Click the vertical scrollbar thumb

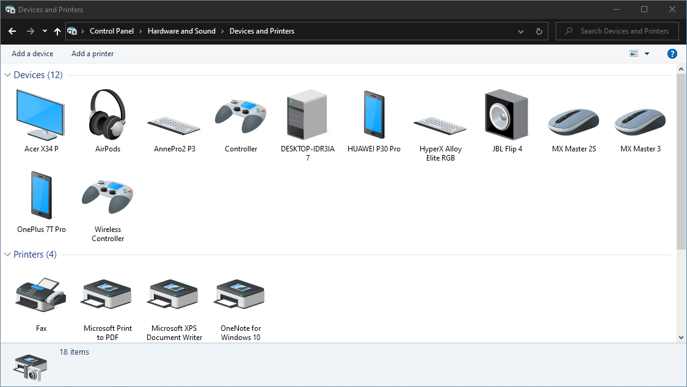click(681, 162)
